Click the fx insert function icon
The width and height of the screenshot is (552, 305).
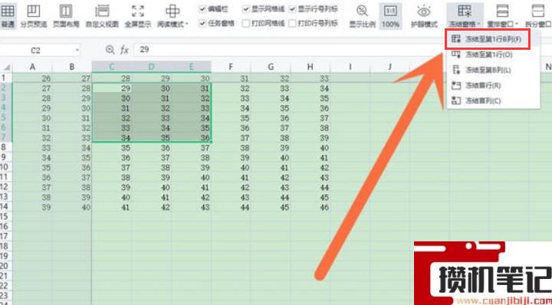point(124,50)
